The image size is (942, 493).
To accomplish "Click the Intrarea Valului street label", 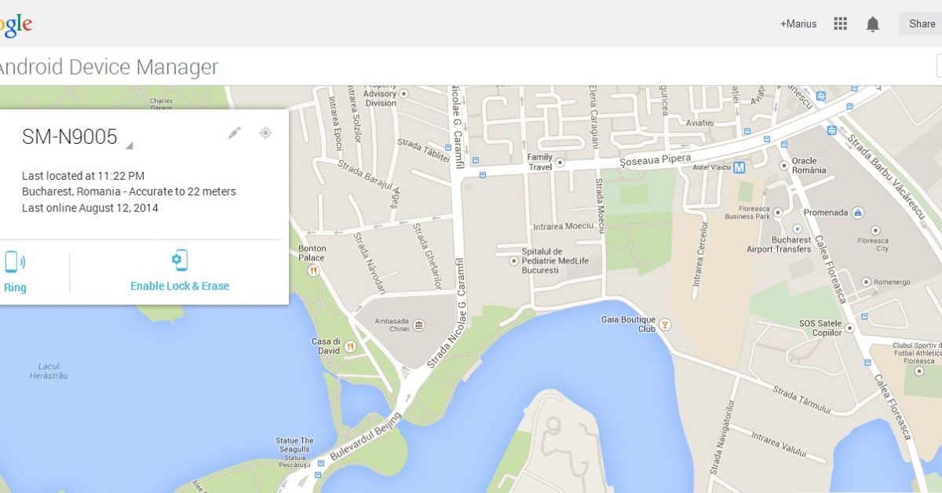I will coord(779,444).
